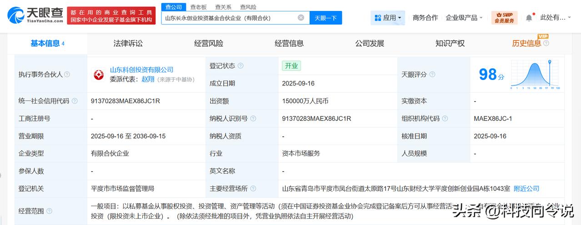Click help icon next to 纳税人识别号

253,119
